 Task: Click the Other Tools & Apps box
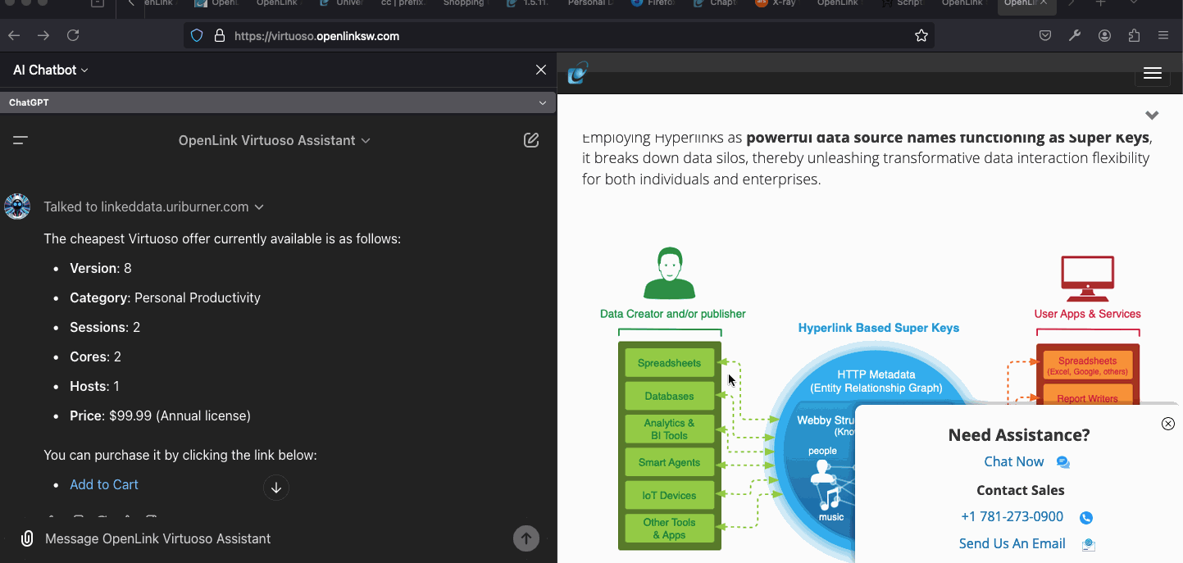tap(669, 529)
